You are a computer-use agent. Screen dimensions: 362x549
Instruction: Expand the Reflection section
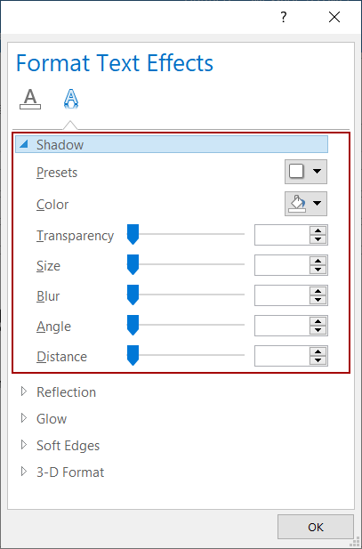pos(58,392)
